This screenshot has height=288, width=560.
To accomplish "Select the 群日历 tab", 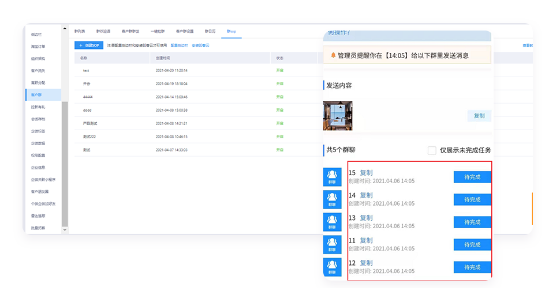I will [x=210, y=31].
